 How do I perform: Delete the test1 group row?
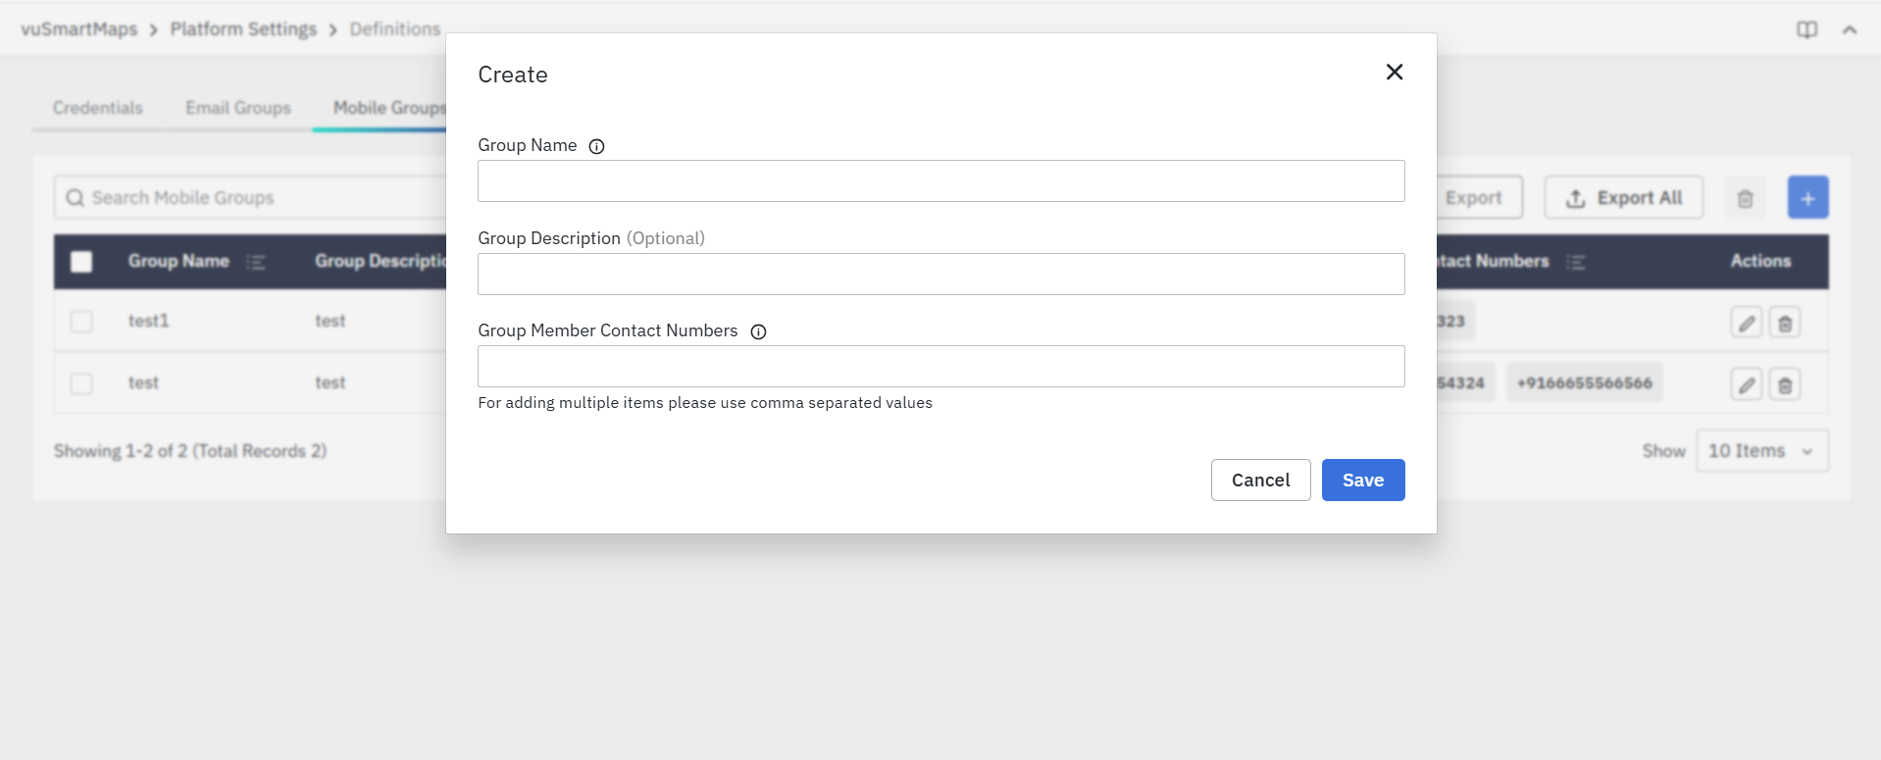click(1785, 323)
